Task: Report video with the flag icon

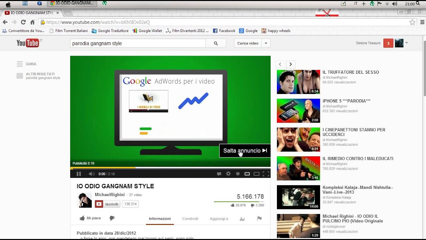Action: tap(259, 219)
